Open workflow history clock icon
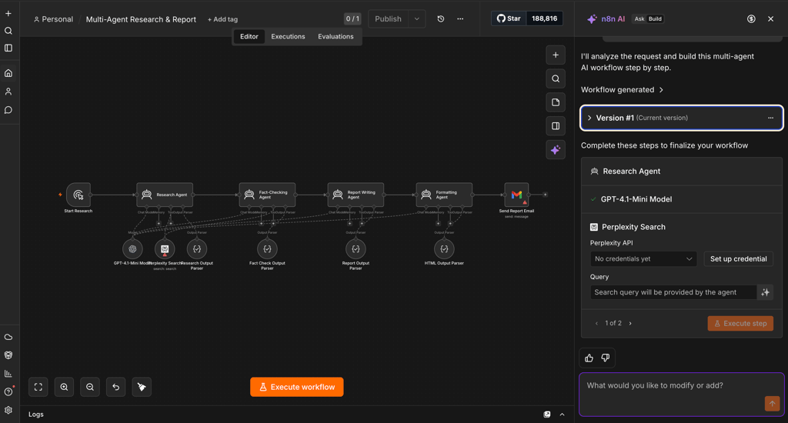 (x=441, y=18)
